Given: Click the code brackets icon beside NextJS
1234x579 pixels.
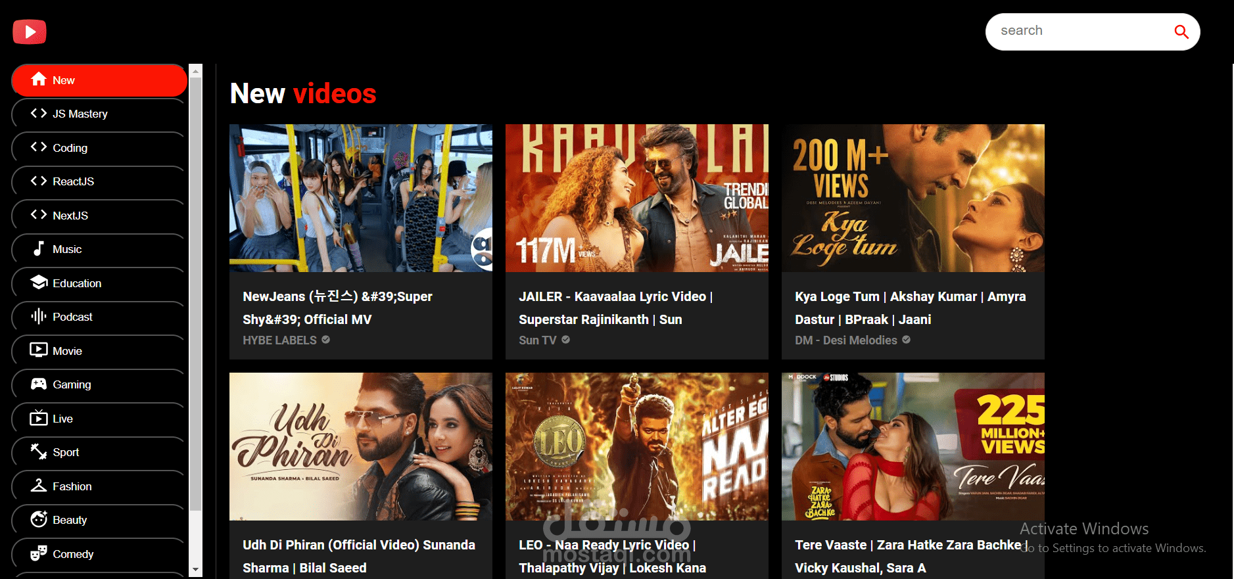Looking at the screenshot, I should [x=39, y=214].
